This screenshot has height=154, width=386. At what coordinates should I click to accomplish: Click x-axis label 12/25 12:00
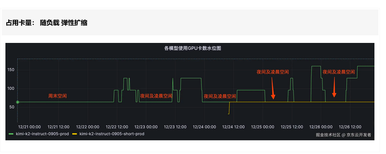(292, 127)
